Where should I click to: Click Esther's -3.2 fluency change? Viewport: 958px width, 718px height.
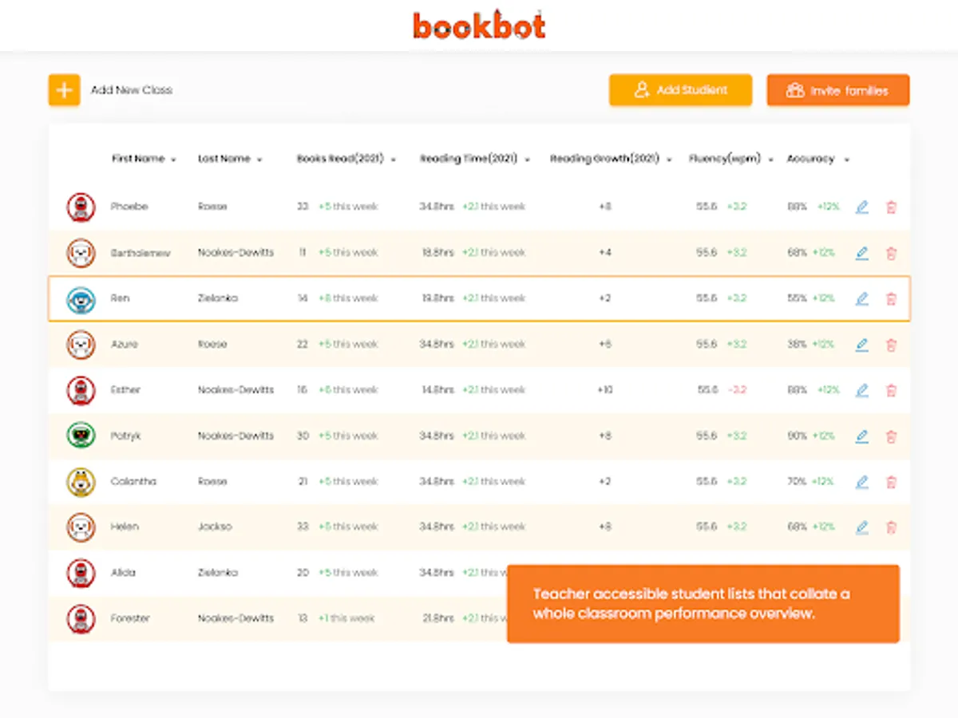coord(738,390)
